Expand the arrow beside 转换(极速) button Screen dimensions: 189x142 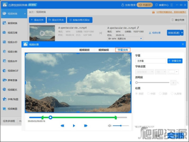182,33
